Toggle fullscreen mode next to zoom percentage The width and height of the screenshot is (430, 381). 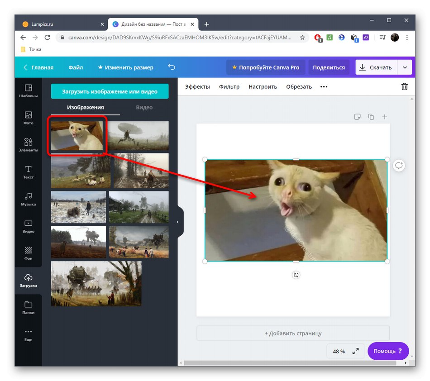[x=356, y=351]
